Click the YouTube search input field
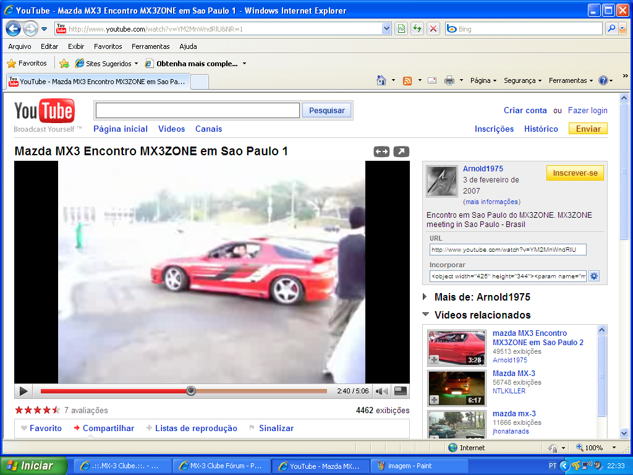 click(x=197, y=110)
